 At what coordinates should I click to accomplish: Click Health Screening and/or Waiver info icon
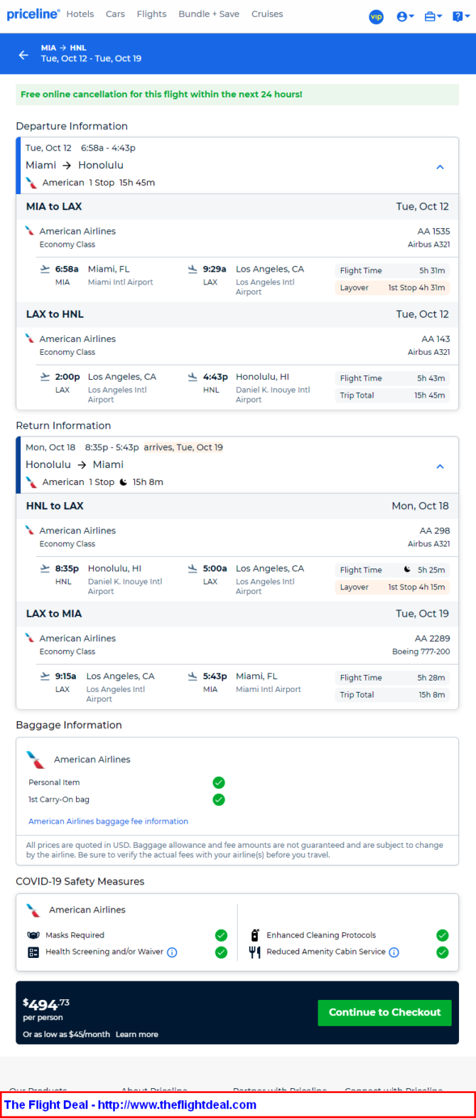172,952
